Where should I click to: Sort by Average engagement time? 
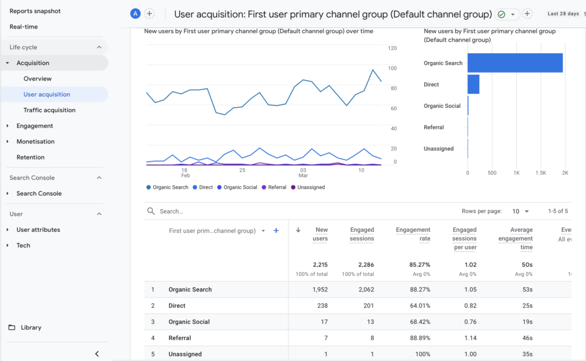point(516,238)
